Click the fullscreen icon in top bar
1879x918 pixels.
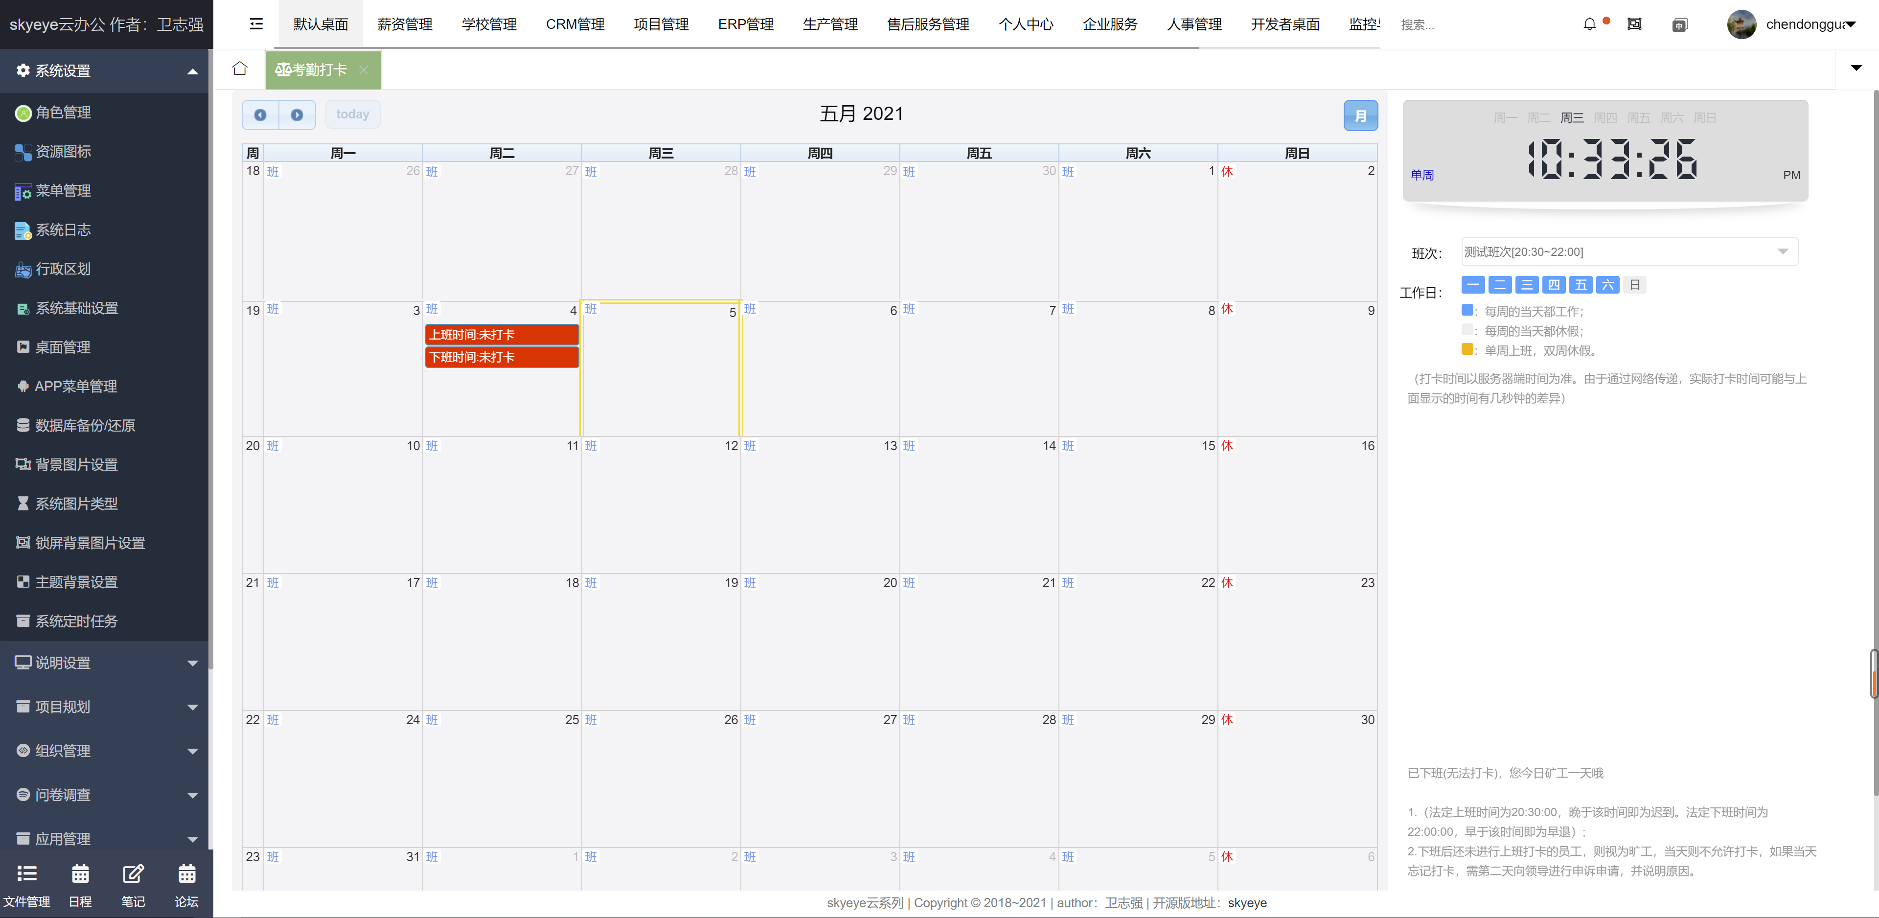coord(1635,24)
